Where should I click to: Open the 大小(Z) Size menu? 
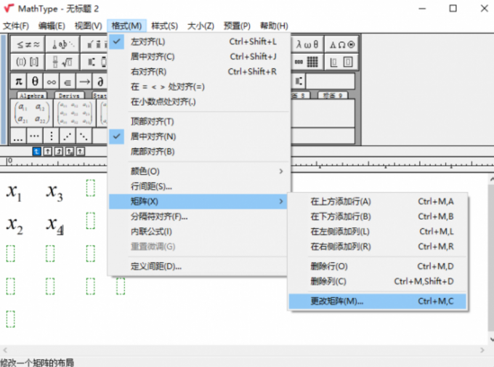(x=201, y=26)
